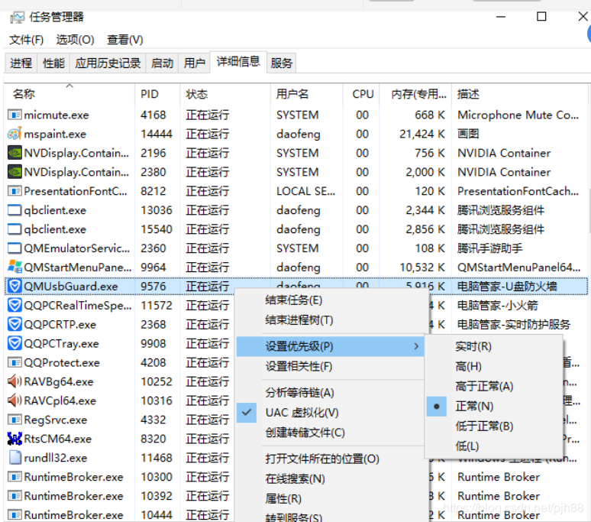Select the QMUsbGuard.exe process name
Viewport: 591px width, 522px height.
tap(71, 287)
